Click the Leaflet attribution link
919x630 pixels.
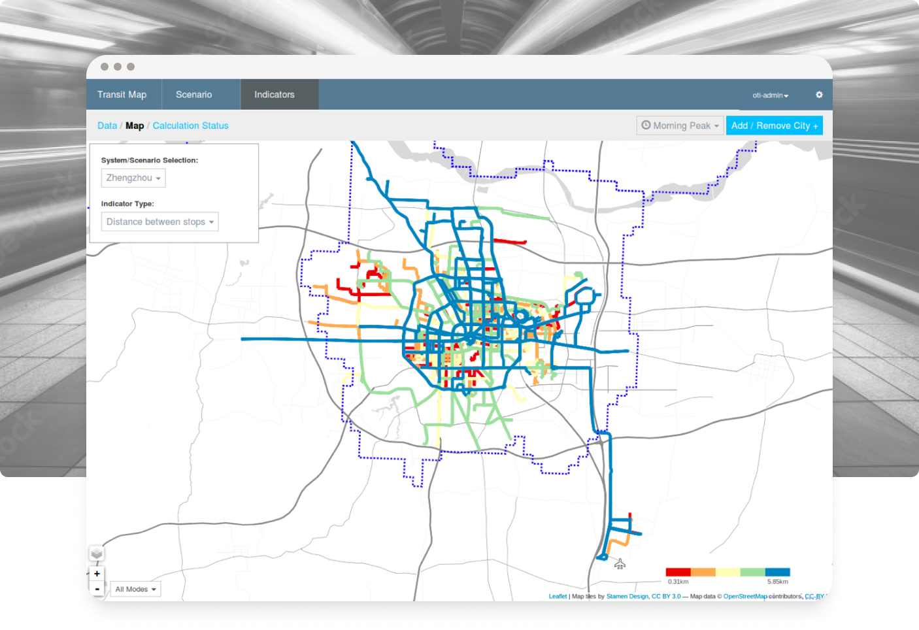pos(558,597)
